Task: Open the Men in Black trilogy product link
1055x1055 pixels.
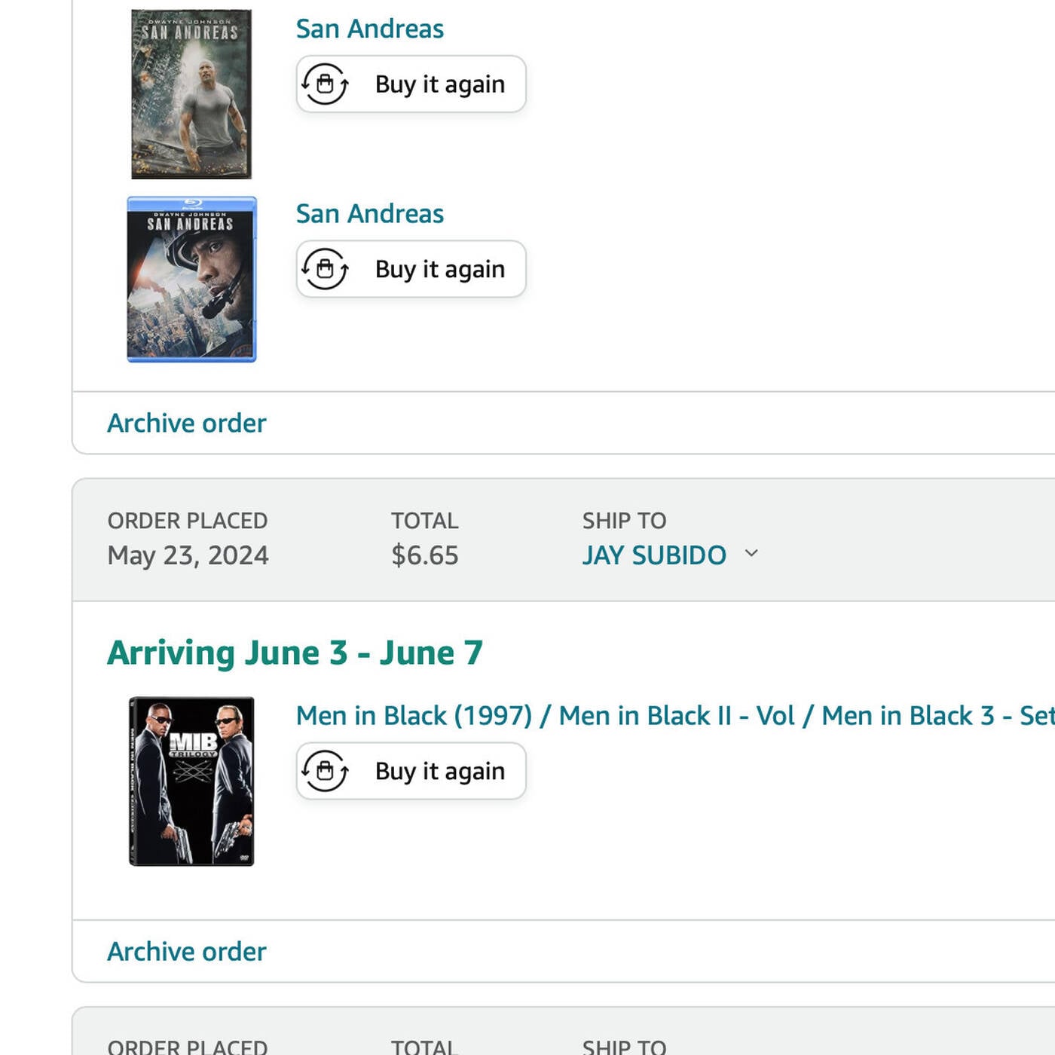Action: click(675, 715)
